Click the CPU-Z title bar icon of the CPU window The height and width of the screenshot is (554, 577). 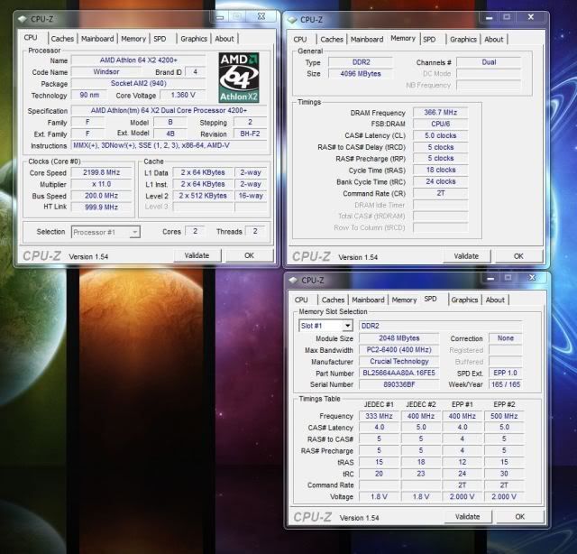23,19
